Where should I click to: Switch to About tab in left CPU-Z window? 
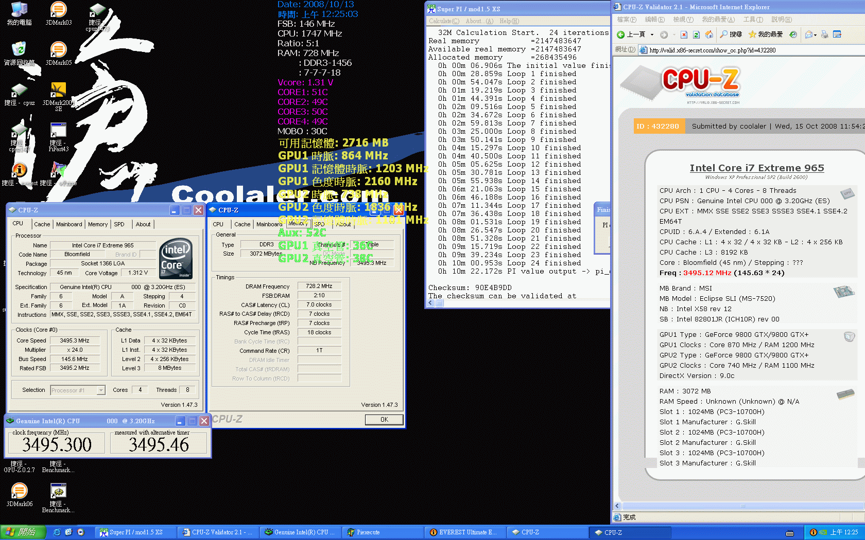coord(143,224)
